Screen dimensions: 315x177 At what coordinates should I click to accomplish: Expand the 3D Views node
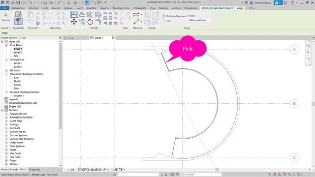point(6,70)
